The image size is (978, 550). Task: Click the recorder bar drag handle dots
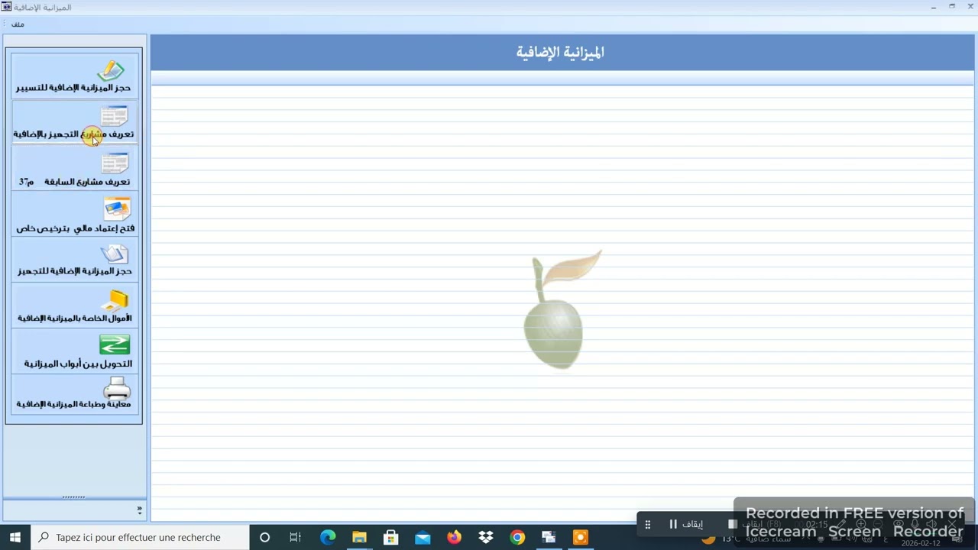pyautogui.click(x=648, y=524)
